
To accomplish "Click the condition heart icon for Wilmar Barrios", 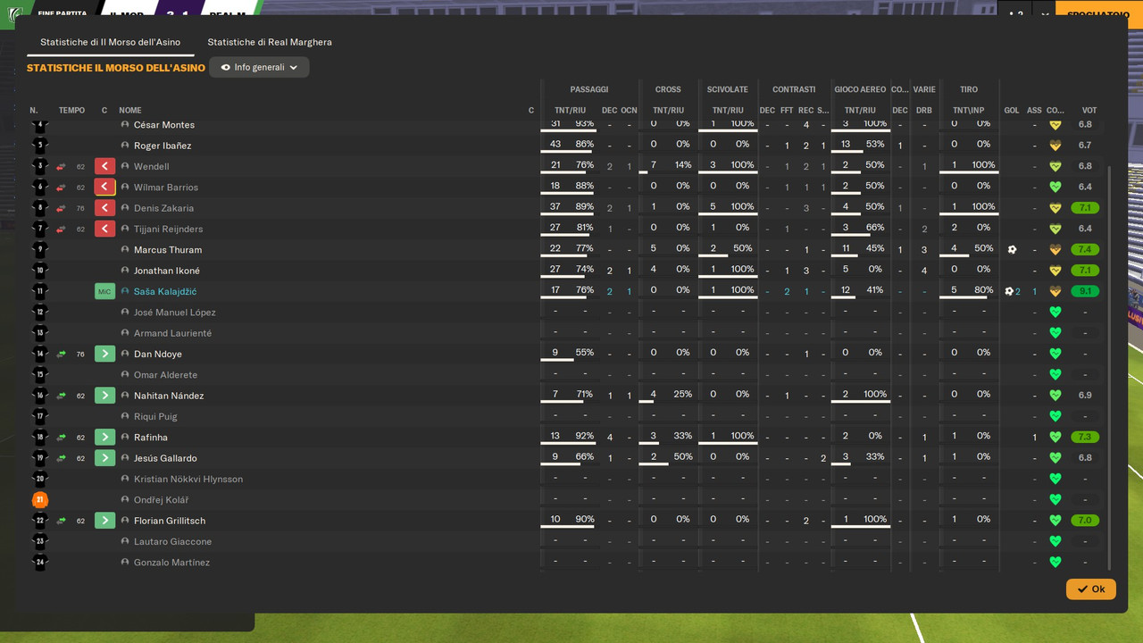I will [x=1055, y=188].
